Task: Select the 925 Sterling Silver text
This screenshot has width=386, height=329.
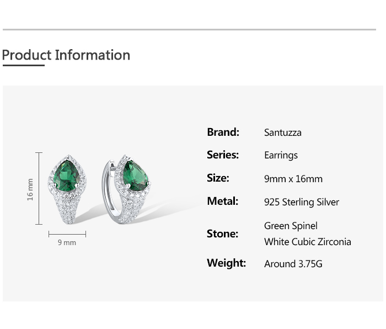Action: [301, 202]
